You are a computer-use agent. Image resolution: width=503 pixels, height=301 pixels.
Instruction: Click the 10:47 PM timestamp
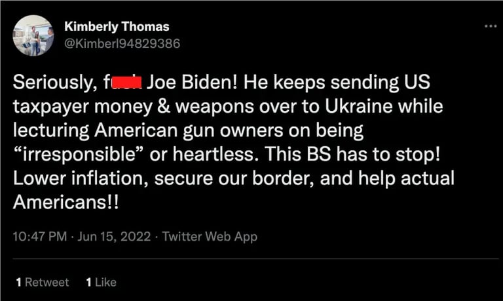(37, 237)
